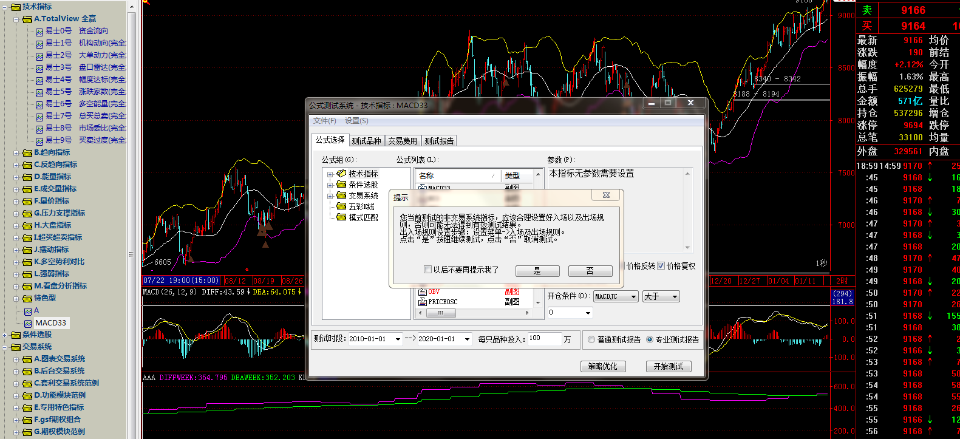
Task: Open the start date 2010-01-01 dropdown
Action: pos(398,339)
